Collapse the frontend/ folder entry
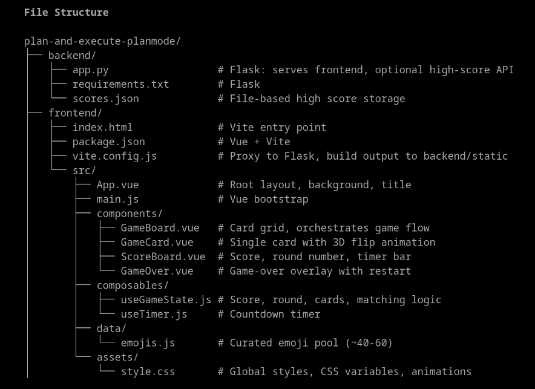Image resolution: width=535 pixels, height=389 pixels. 75,113
